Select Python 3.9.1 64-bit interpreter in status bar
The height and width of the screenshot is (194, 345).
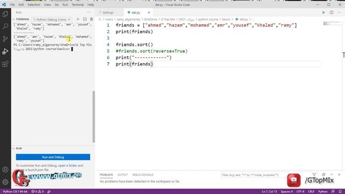point(15,192)
